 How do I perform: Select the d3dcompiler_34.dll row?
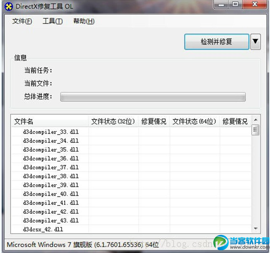click(131, 141)
